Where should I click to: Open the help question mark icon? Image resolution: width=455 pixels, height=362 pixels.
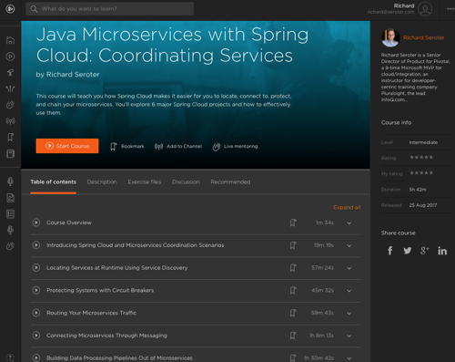(x=10, y=357)
